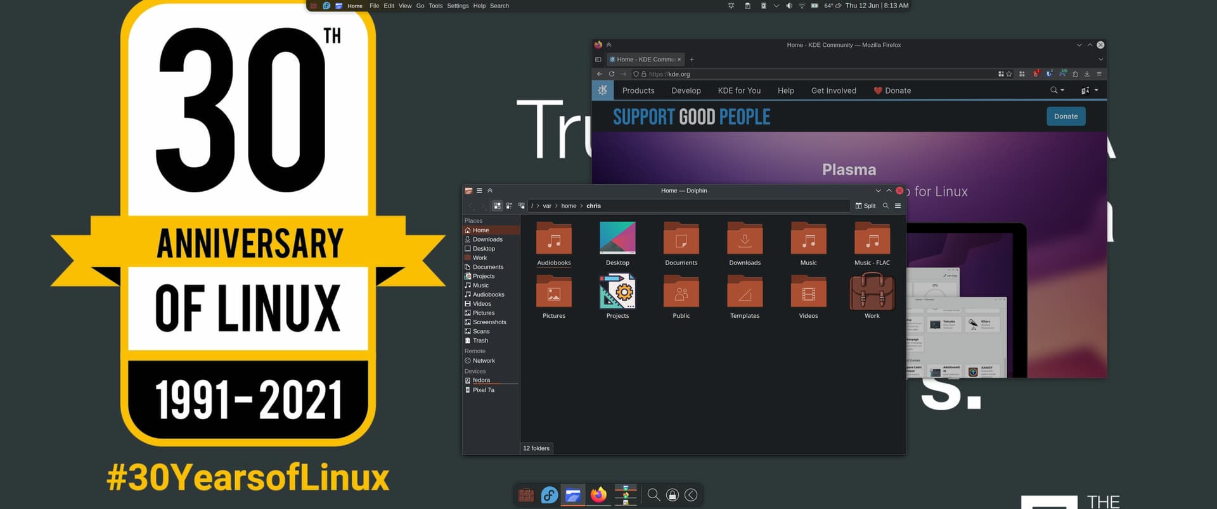Launch Firefox from the bottom dock
This screenshot has height=509, width=1217.
(598, 494)
